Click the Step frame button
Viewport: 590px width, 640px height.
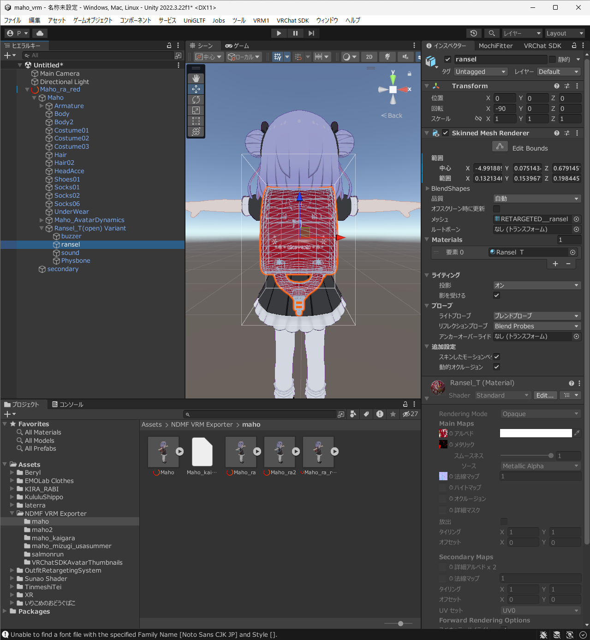pos(311,33)
